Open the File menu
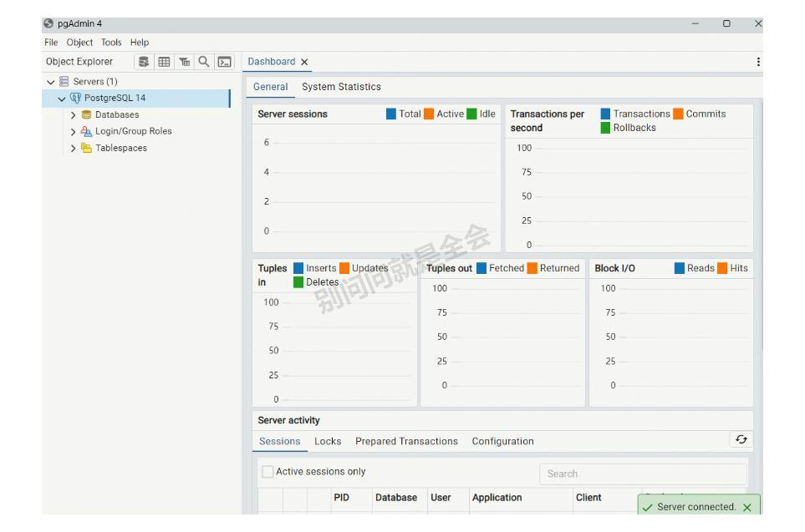The image size is (805, 532). pos(51,43)
